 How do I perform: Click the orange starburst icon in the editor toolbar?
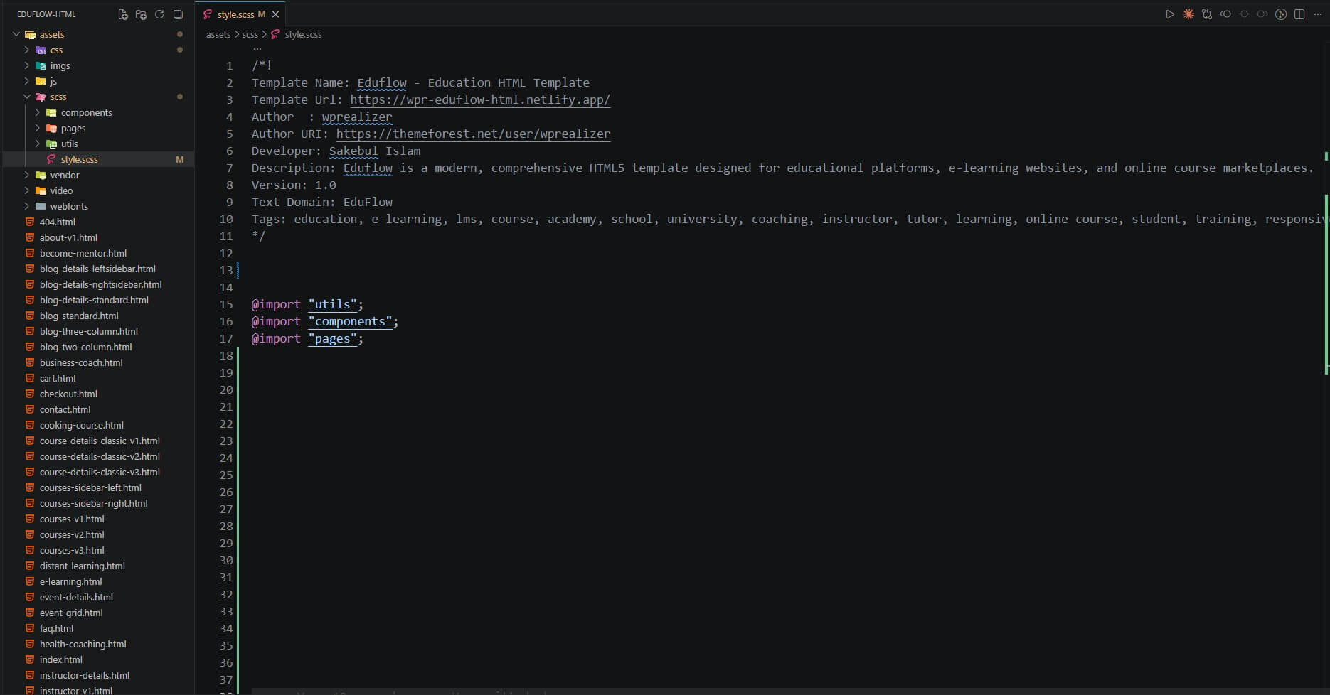coord(1188,14)
